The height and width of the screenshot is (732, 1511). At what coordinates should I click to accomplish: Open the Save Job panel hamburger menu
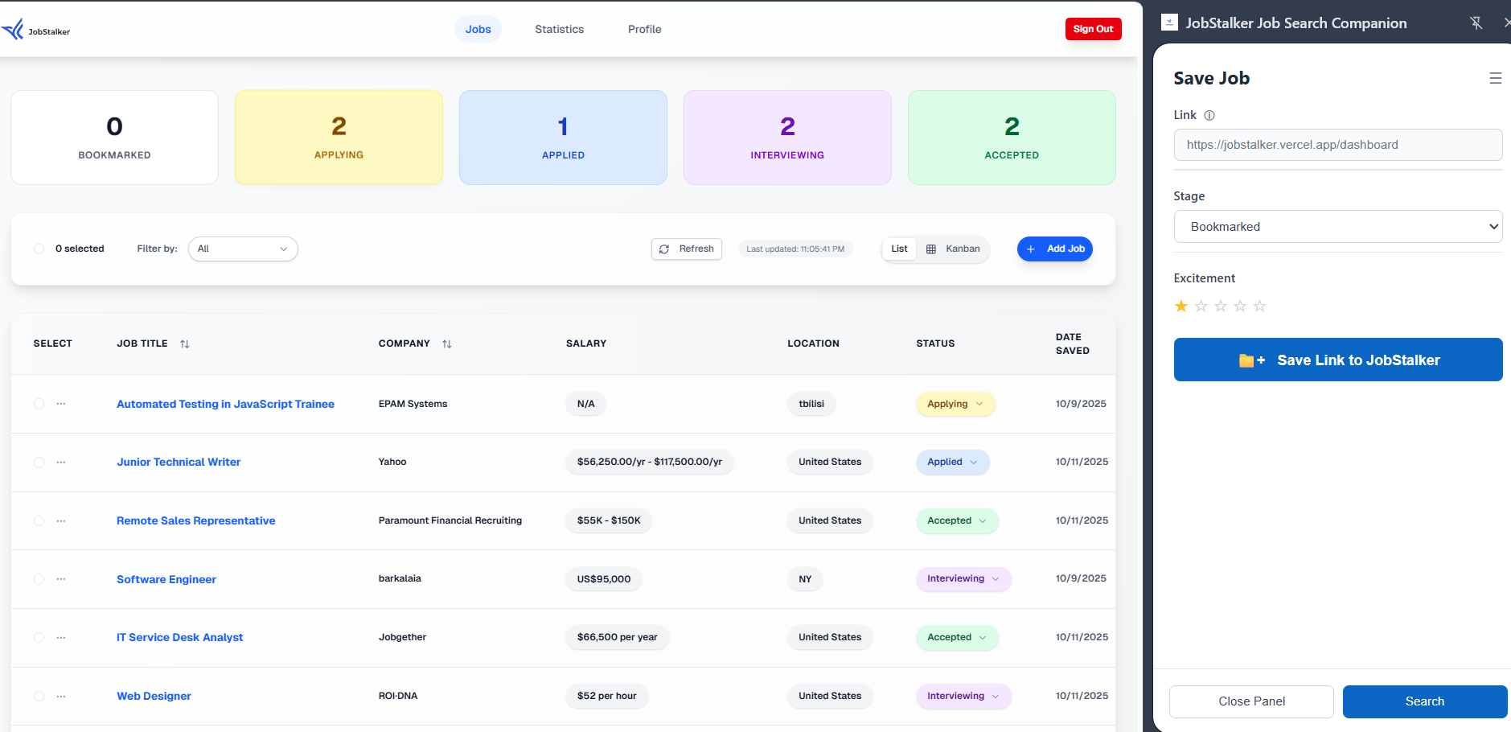point(1495,78)
